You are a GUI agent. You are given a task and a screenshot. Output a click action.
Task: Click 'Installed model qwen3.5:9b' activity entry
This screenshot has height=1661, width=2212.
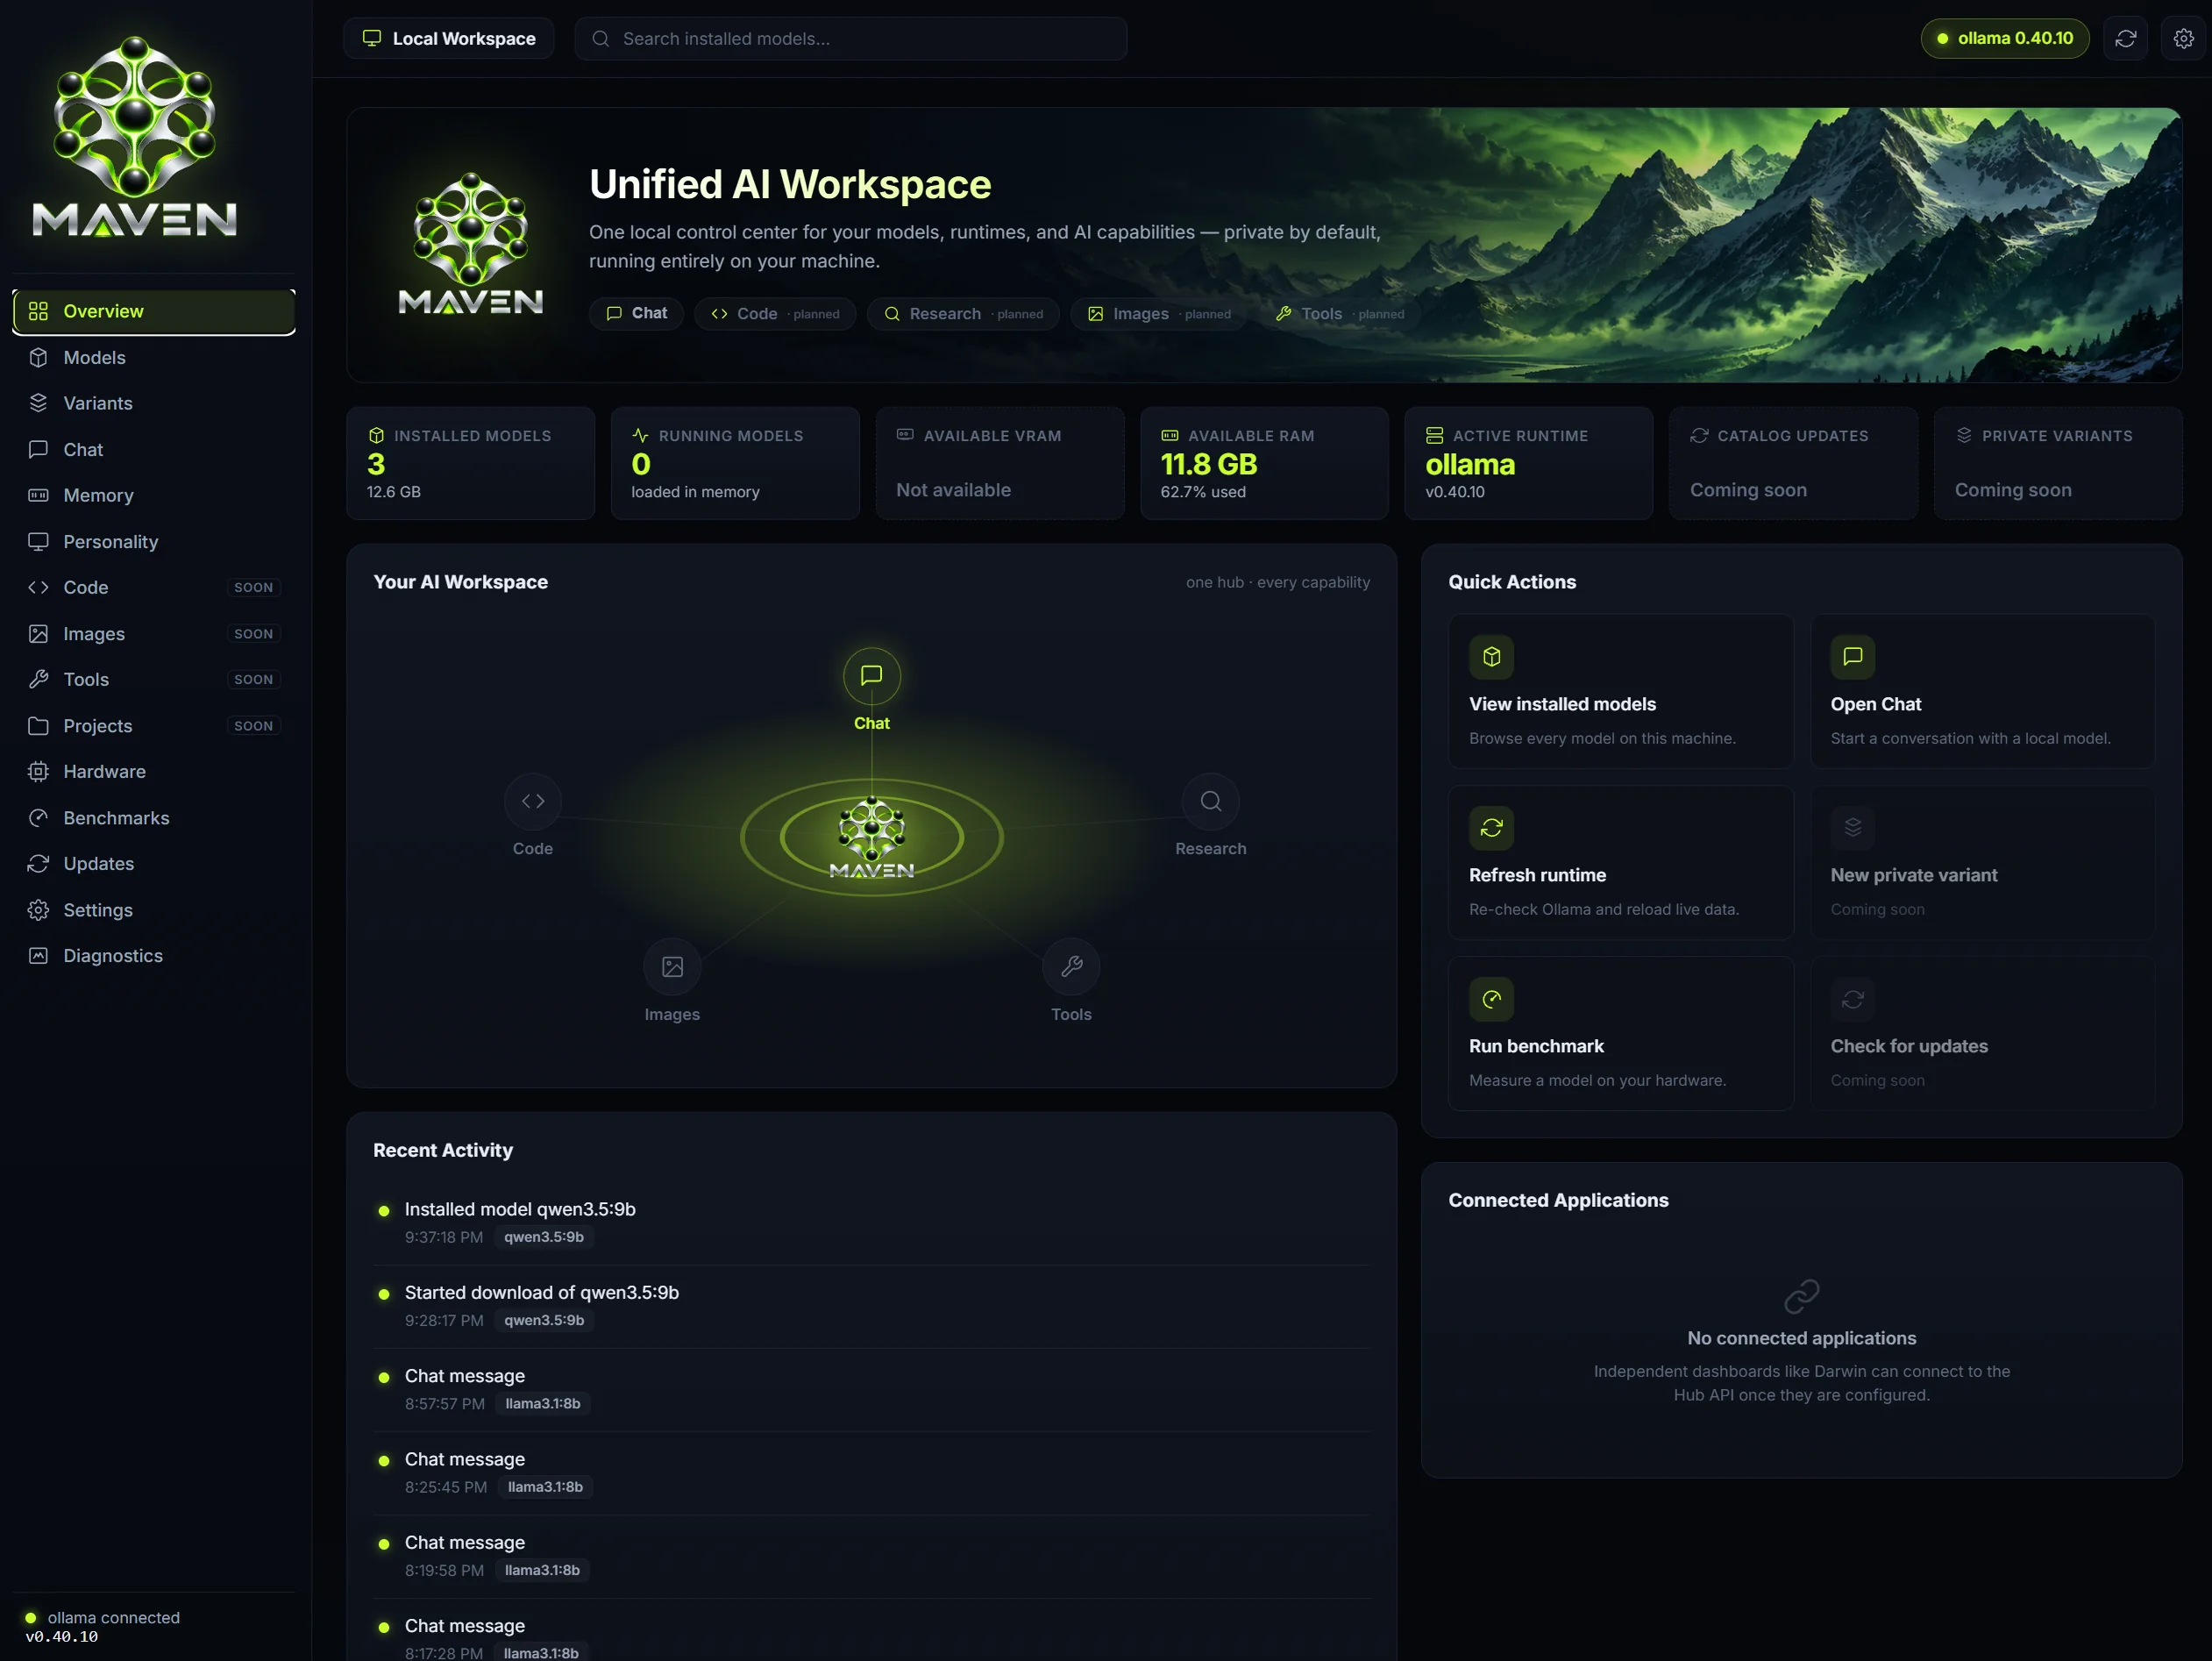[x=871, y=1223]
